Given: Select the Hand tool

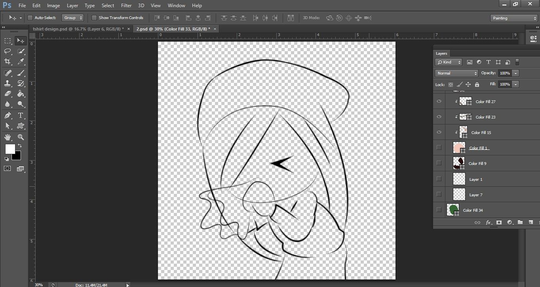Looking at the screenshot, I should pos(8,137).
